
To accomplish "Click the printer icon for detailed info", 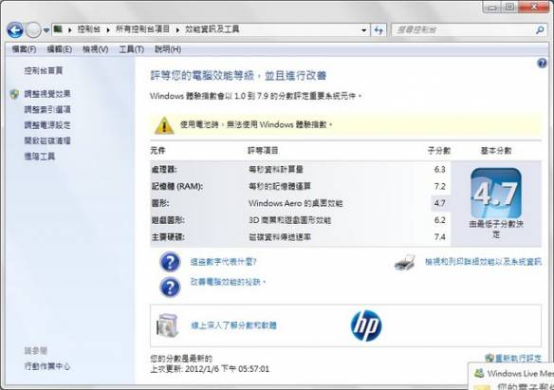I will tap(405, 262).
